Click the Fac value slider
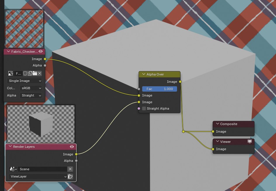 [x=159, y=89]
